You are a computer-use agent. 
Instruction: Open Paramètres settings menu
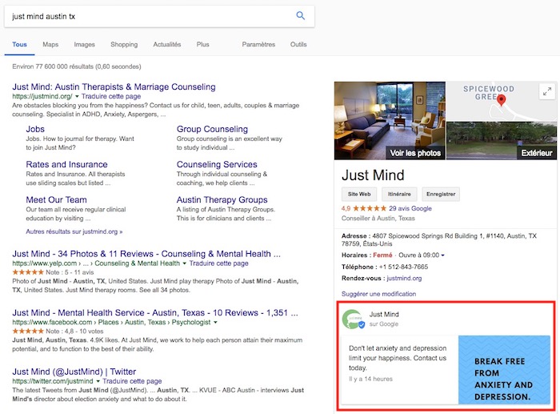[x=258, y=45]
